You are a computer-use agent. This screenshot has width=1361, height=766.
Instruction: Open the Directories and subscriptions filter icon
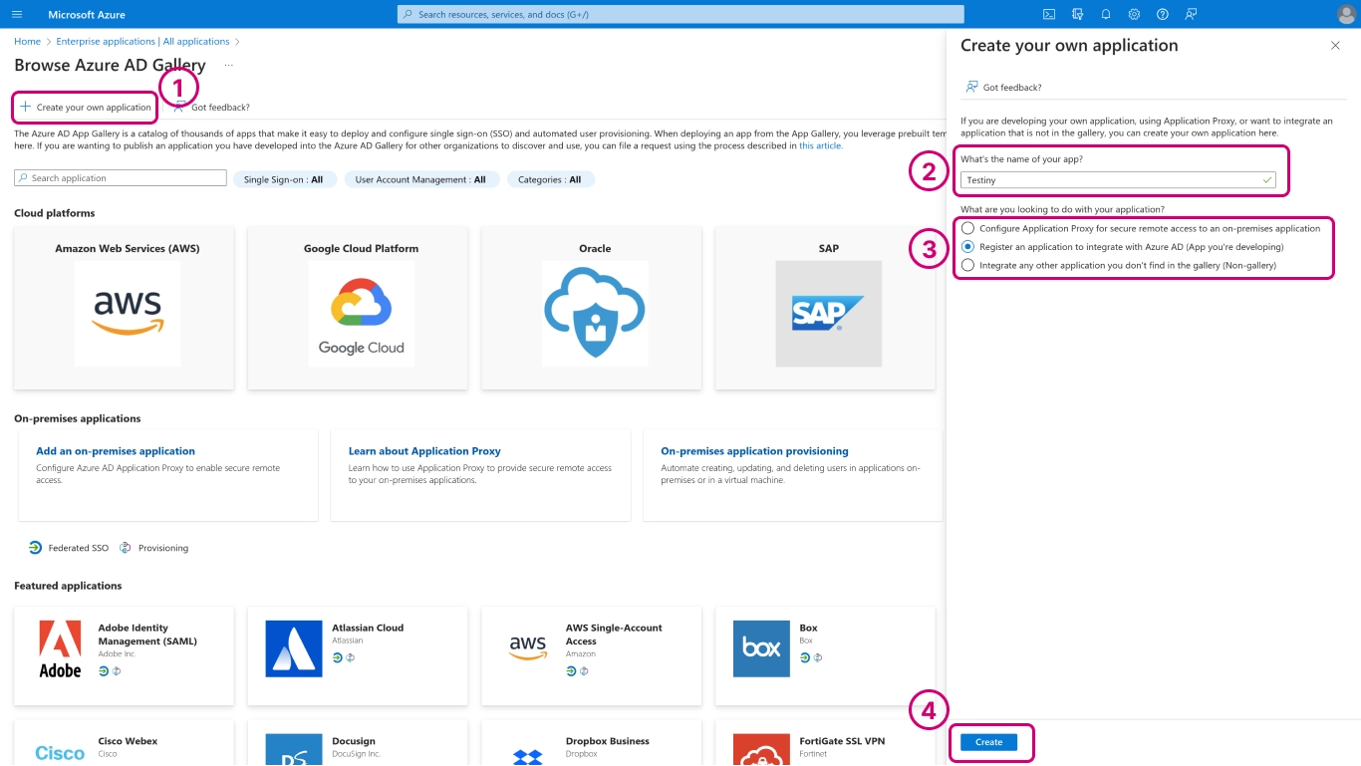click(1077, 15)
